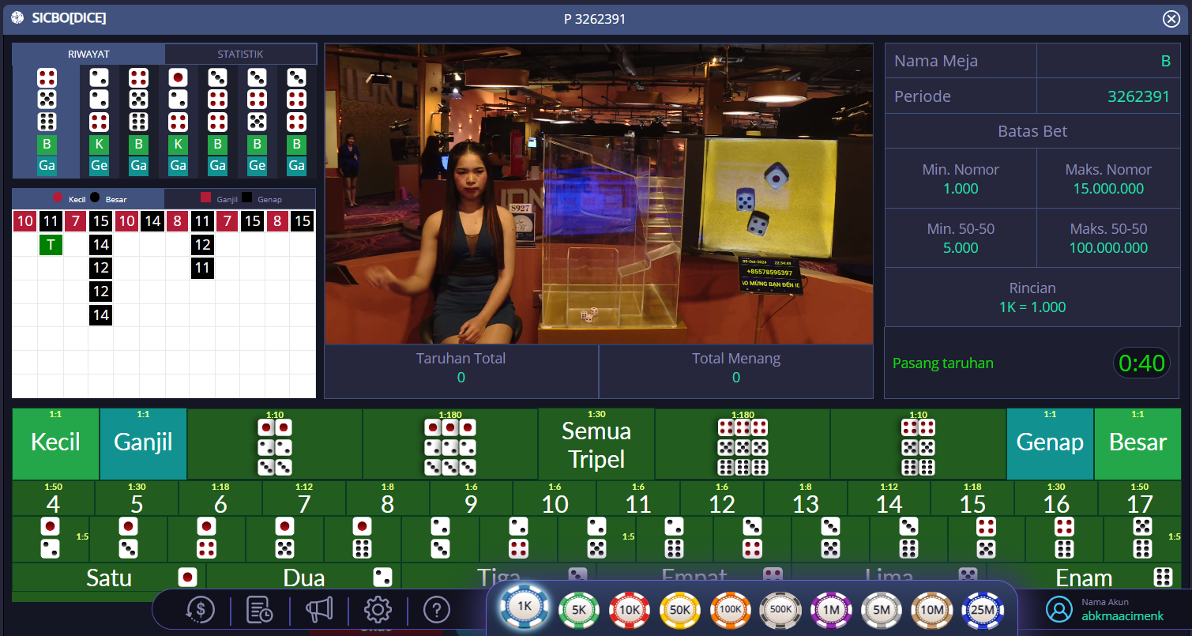Open the megaphone announcements icon

(319, 610)
